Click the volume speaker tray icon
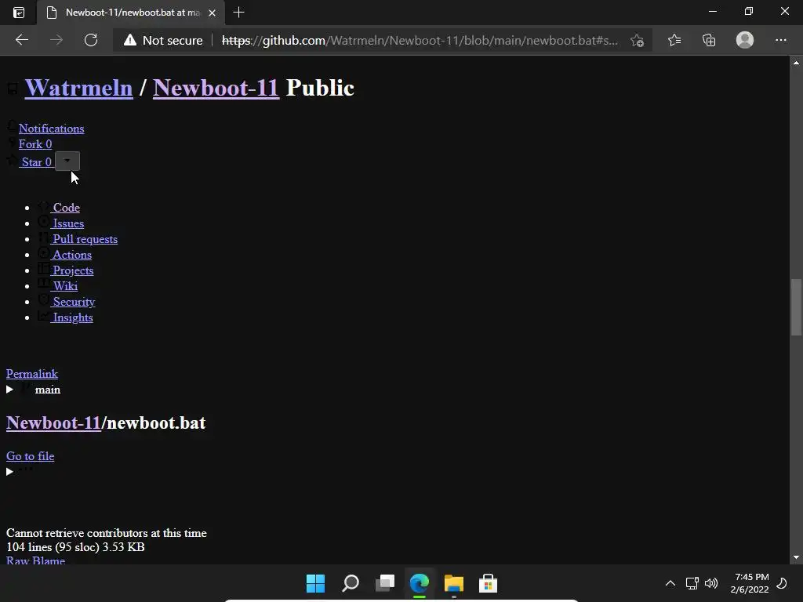Viewport: 803px width, 602px height. (711, 583)
